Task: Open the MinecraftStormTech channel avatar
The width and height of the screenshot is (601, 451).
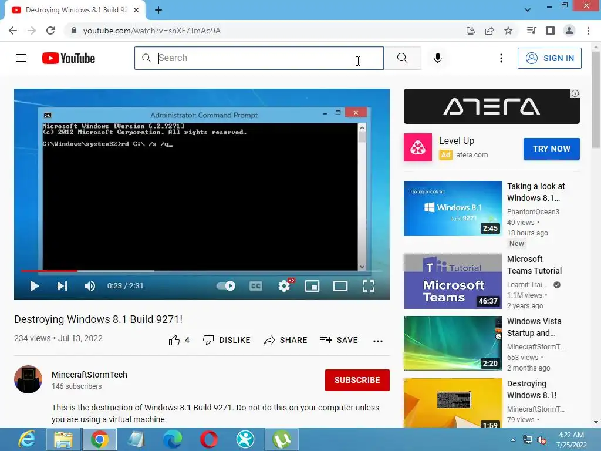Action: [x=28, y=379]
